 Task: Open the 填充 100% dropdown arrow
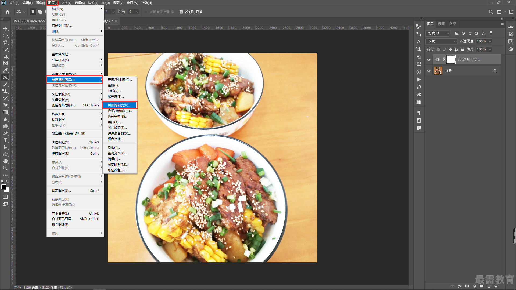(x=490, y=49)
